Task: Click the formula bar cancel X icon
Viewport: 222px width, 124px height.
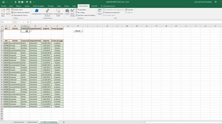Action: [19, 22]
